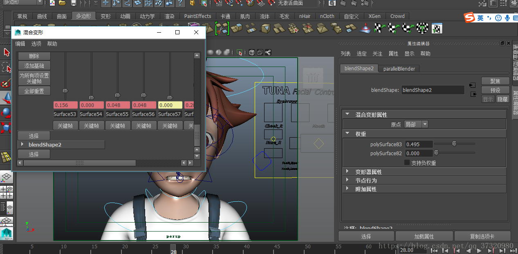Click the Surface57 value field 0.000

click(x=170, y=105)
